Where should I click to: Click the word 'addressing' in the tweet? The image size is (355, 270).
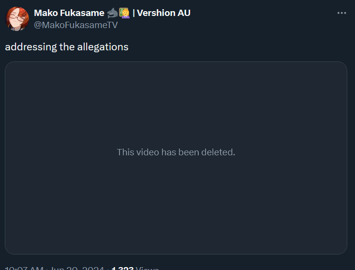pyautogui.click(x=31, y=47)
